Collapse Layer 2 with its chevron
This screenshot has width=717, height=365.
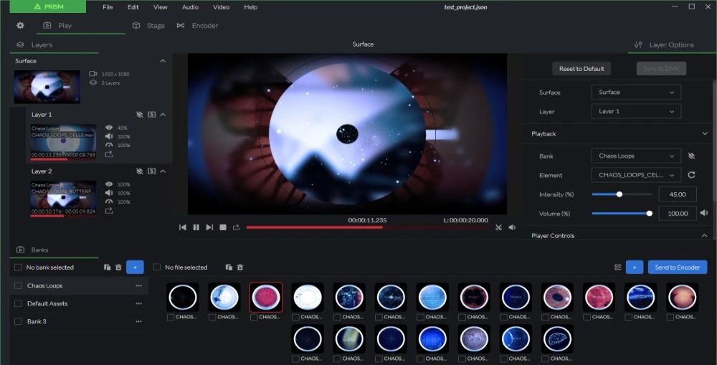click(x=163, y=171)
